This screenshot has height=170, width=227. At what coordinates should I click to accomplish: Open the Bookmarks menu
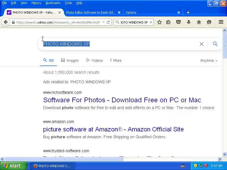point(53,3)
